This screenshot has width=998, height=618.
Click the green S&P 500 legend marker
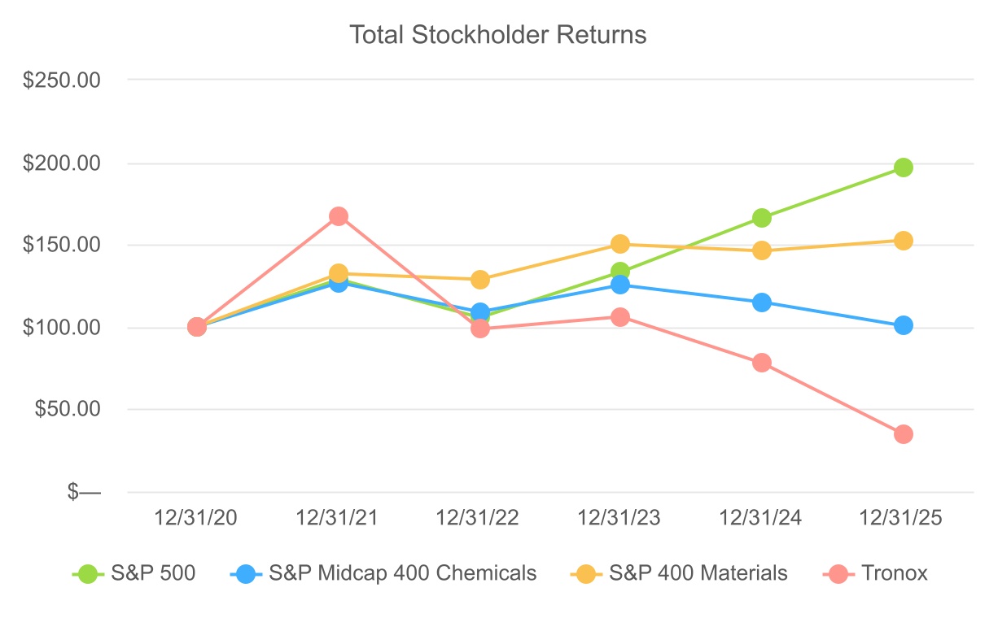coord(85,573)
